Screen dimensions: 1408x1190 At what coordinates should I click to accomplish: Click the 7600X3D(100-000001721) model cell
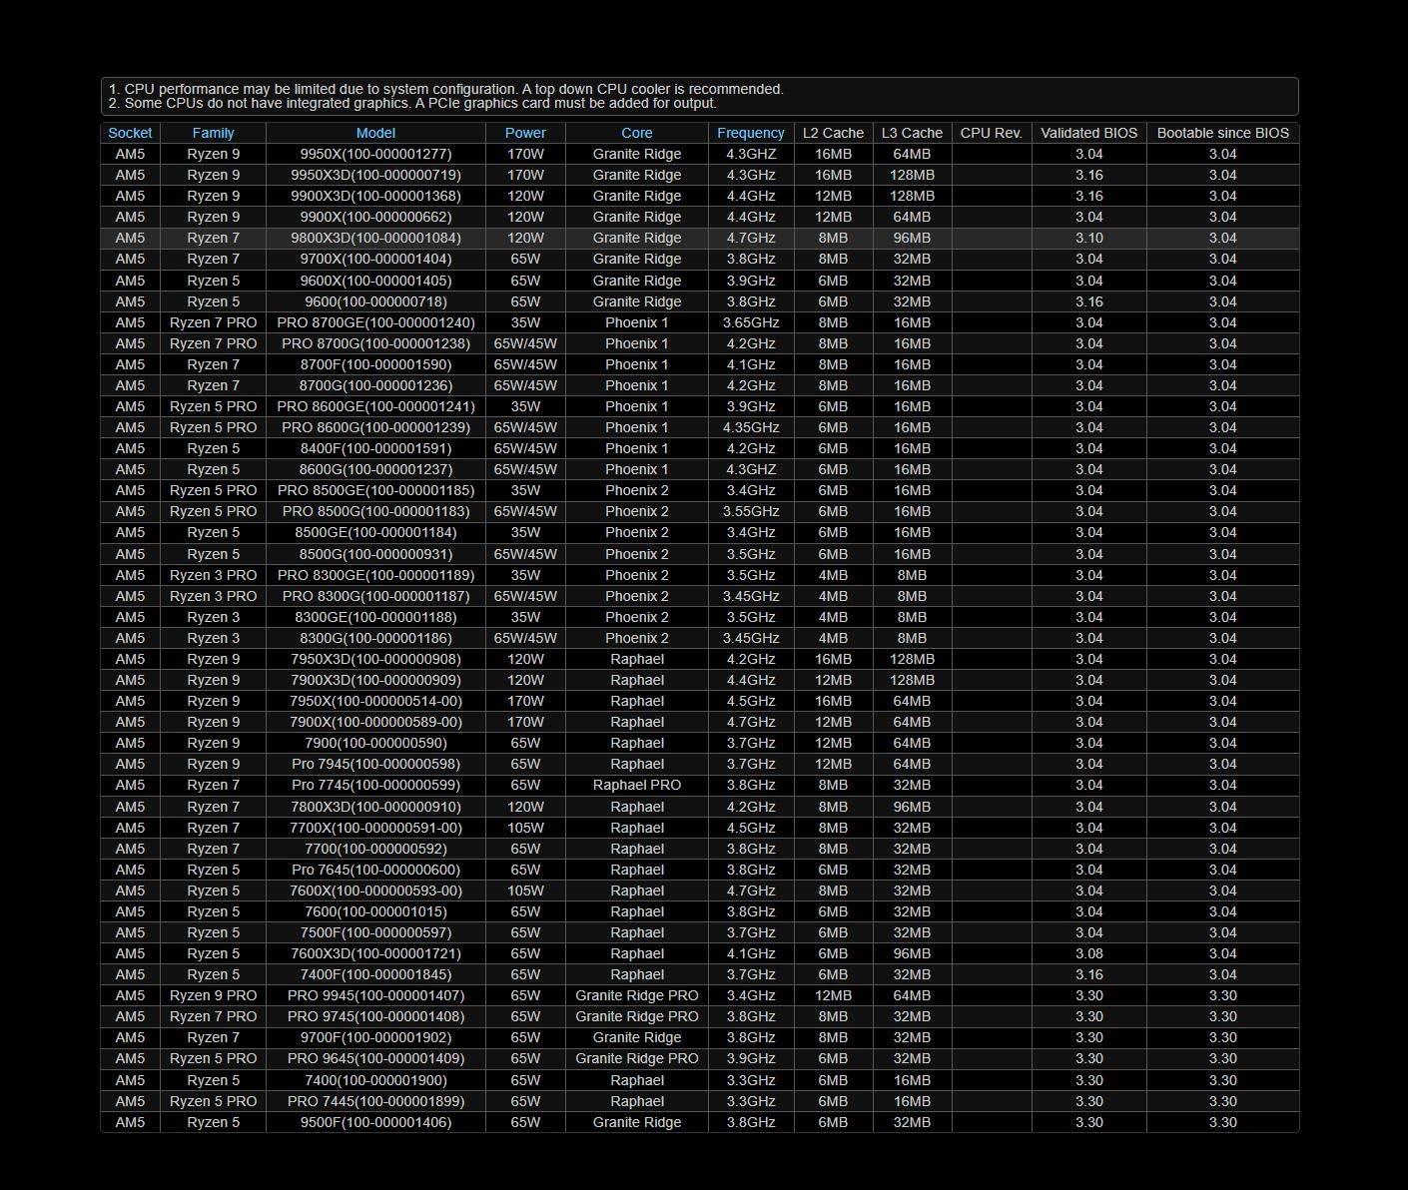(375, 953)
